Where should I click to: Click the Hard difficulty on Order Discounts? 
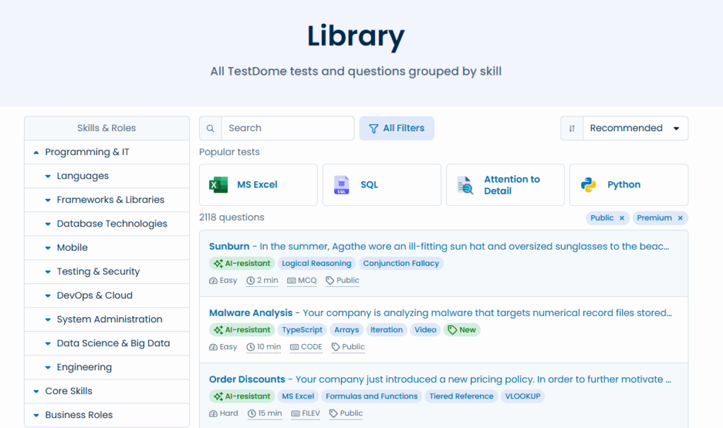click(224, 413)
